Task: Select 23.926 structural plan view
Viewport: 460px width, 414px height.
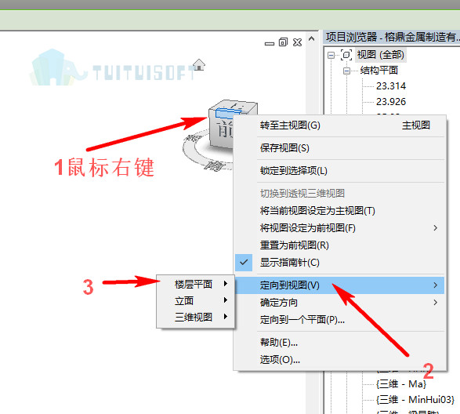Action: [391, 102]
